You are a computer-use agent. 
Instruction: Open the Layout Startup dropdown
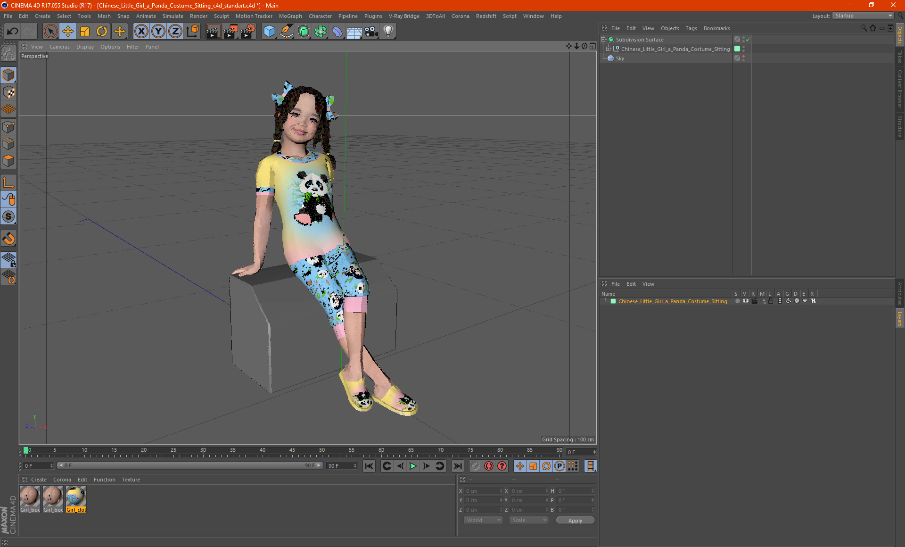tap(864, 16)
